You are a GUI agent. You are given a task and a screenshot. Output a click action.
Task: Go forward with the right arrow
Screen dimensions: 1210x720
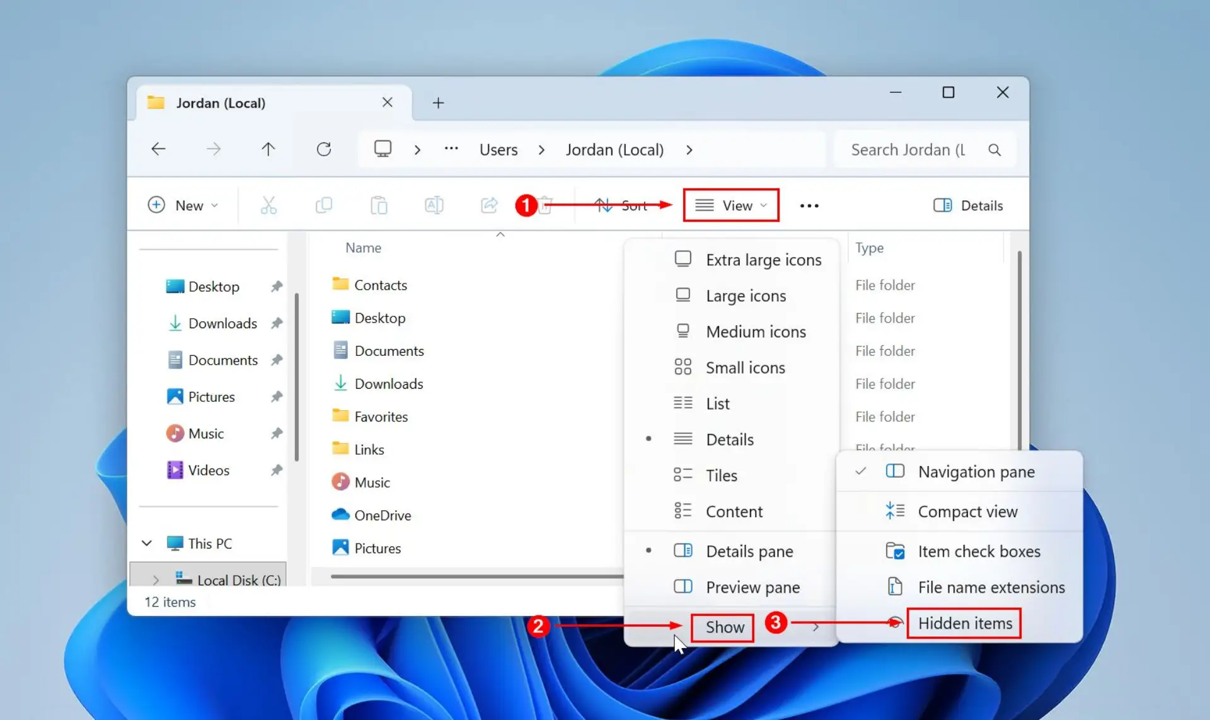pos(214,149)
